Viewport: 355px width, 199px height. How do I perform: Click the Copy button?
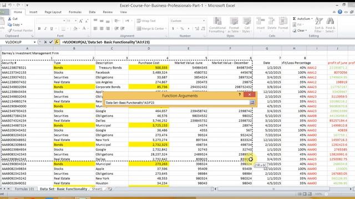click(15, 24)
